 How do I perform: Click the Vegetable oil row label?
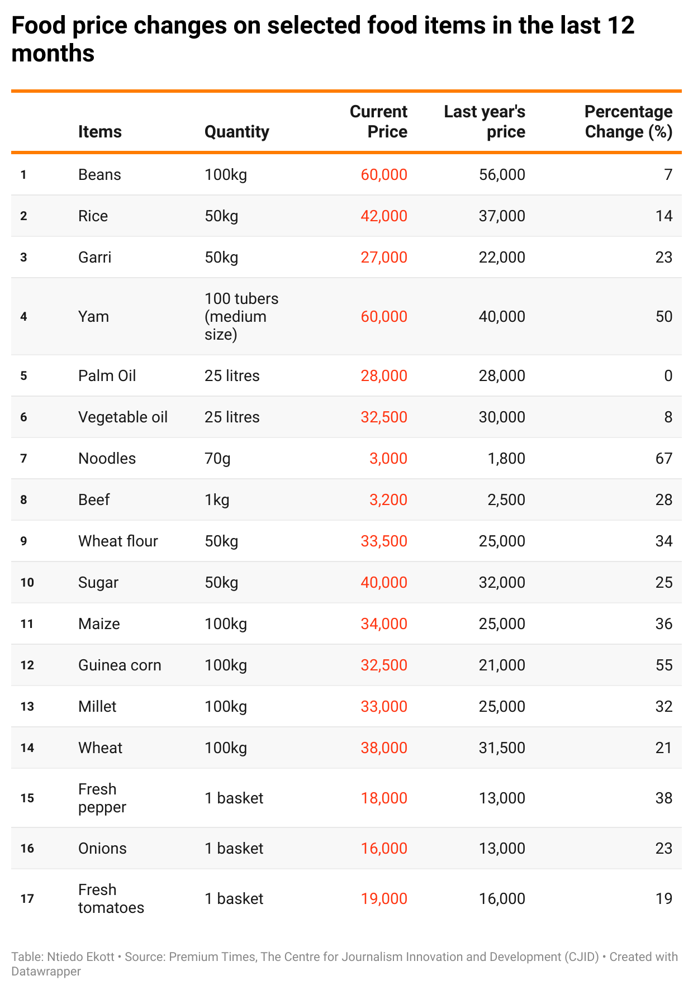[x=123, y=417]
